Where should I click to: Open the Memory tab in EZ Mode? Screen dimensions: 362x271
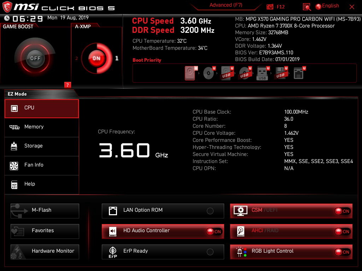[42, 127]
